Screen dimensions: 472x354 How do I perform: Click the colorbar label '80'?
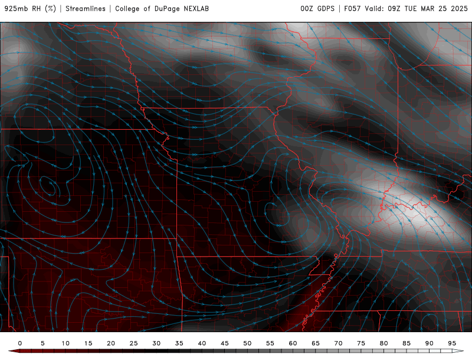point(384,343)
